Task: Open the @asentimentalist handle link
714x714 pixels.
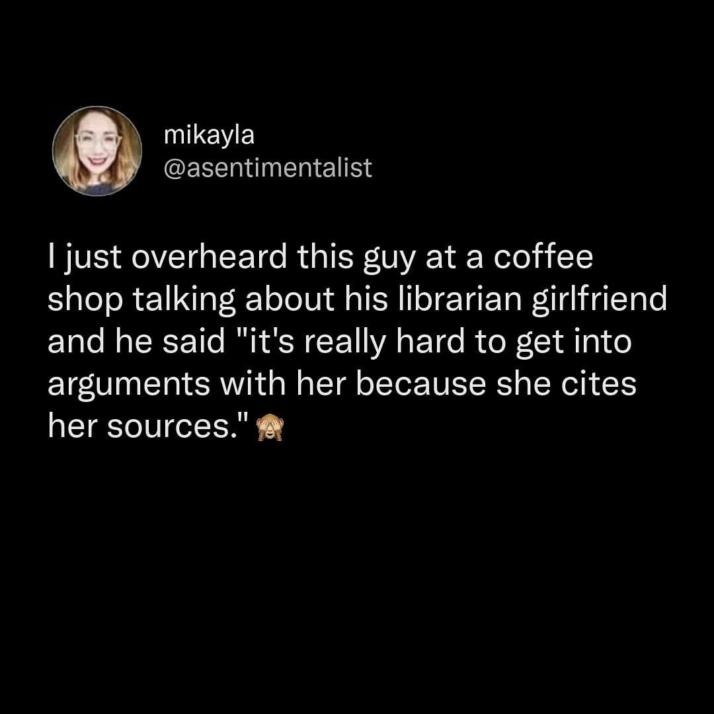Action: coord(268,167)
